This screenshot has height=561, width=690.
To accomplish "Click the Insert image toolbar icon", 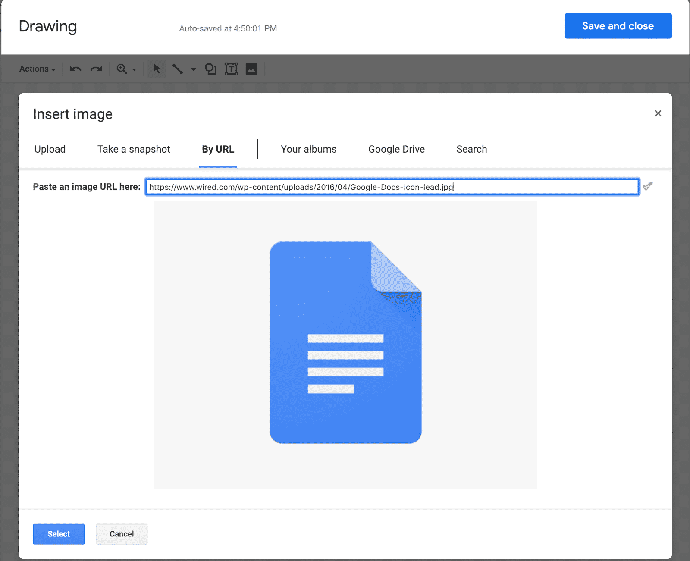I will [x=252, y=69].
